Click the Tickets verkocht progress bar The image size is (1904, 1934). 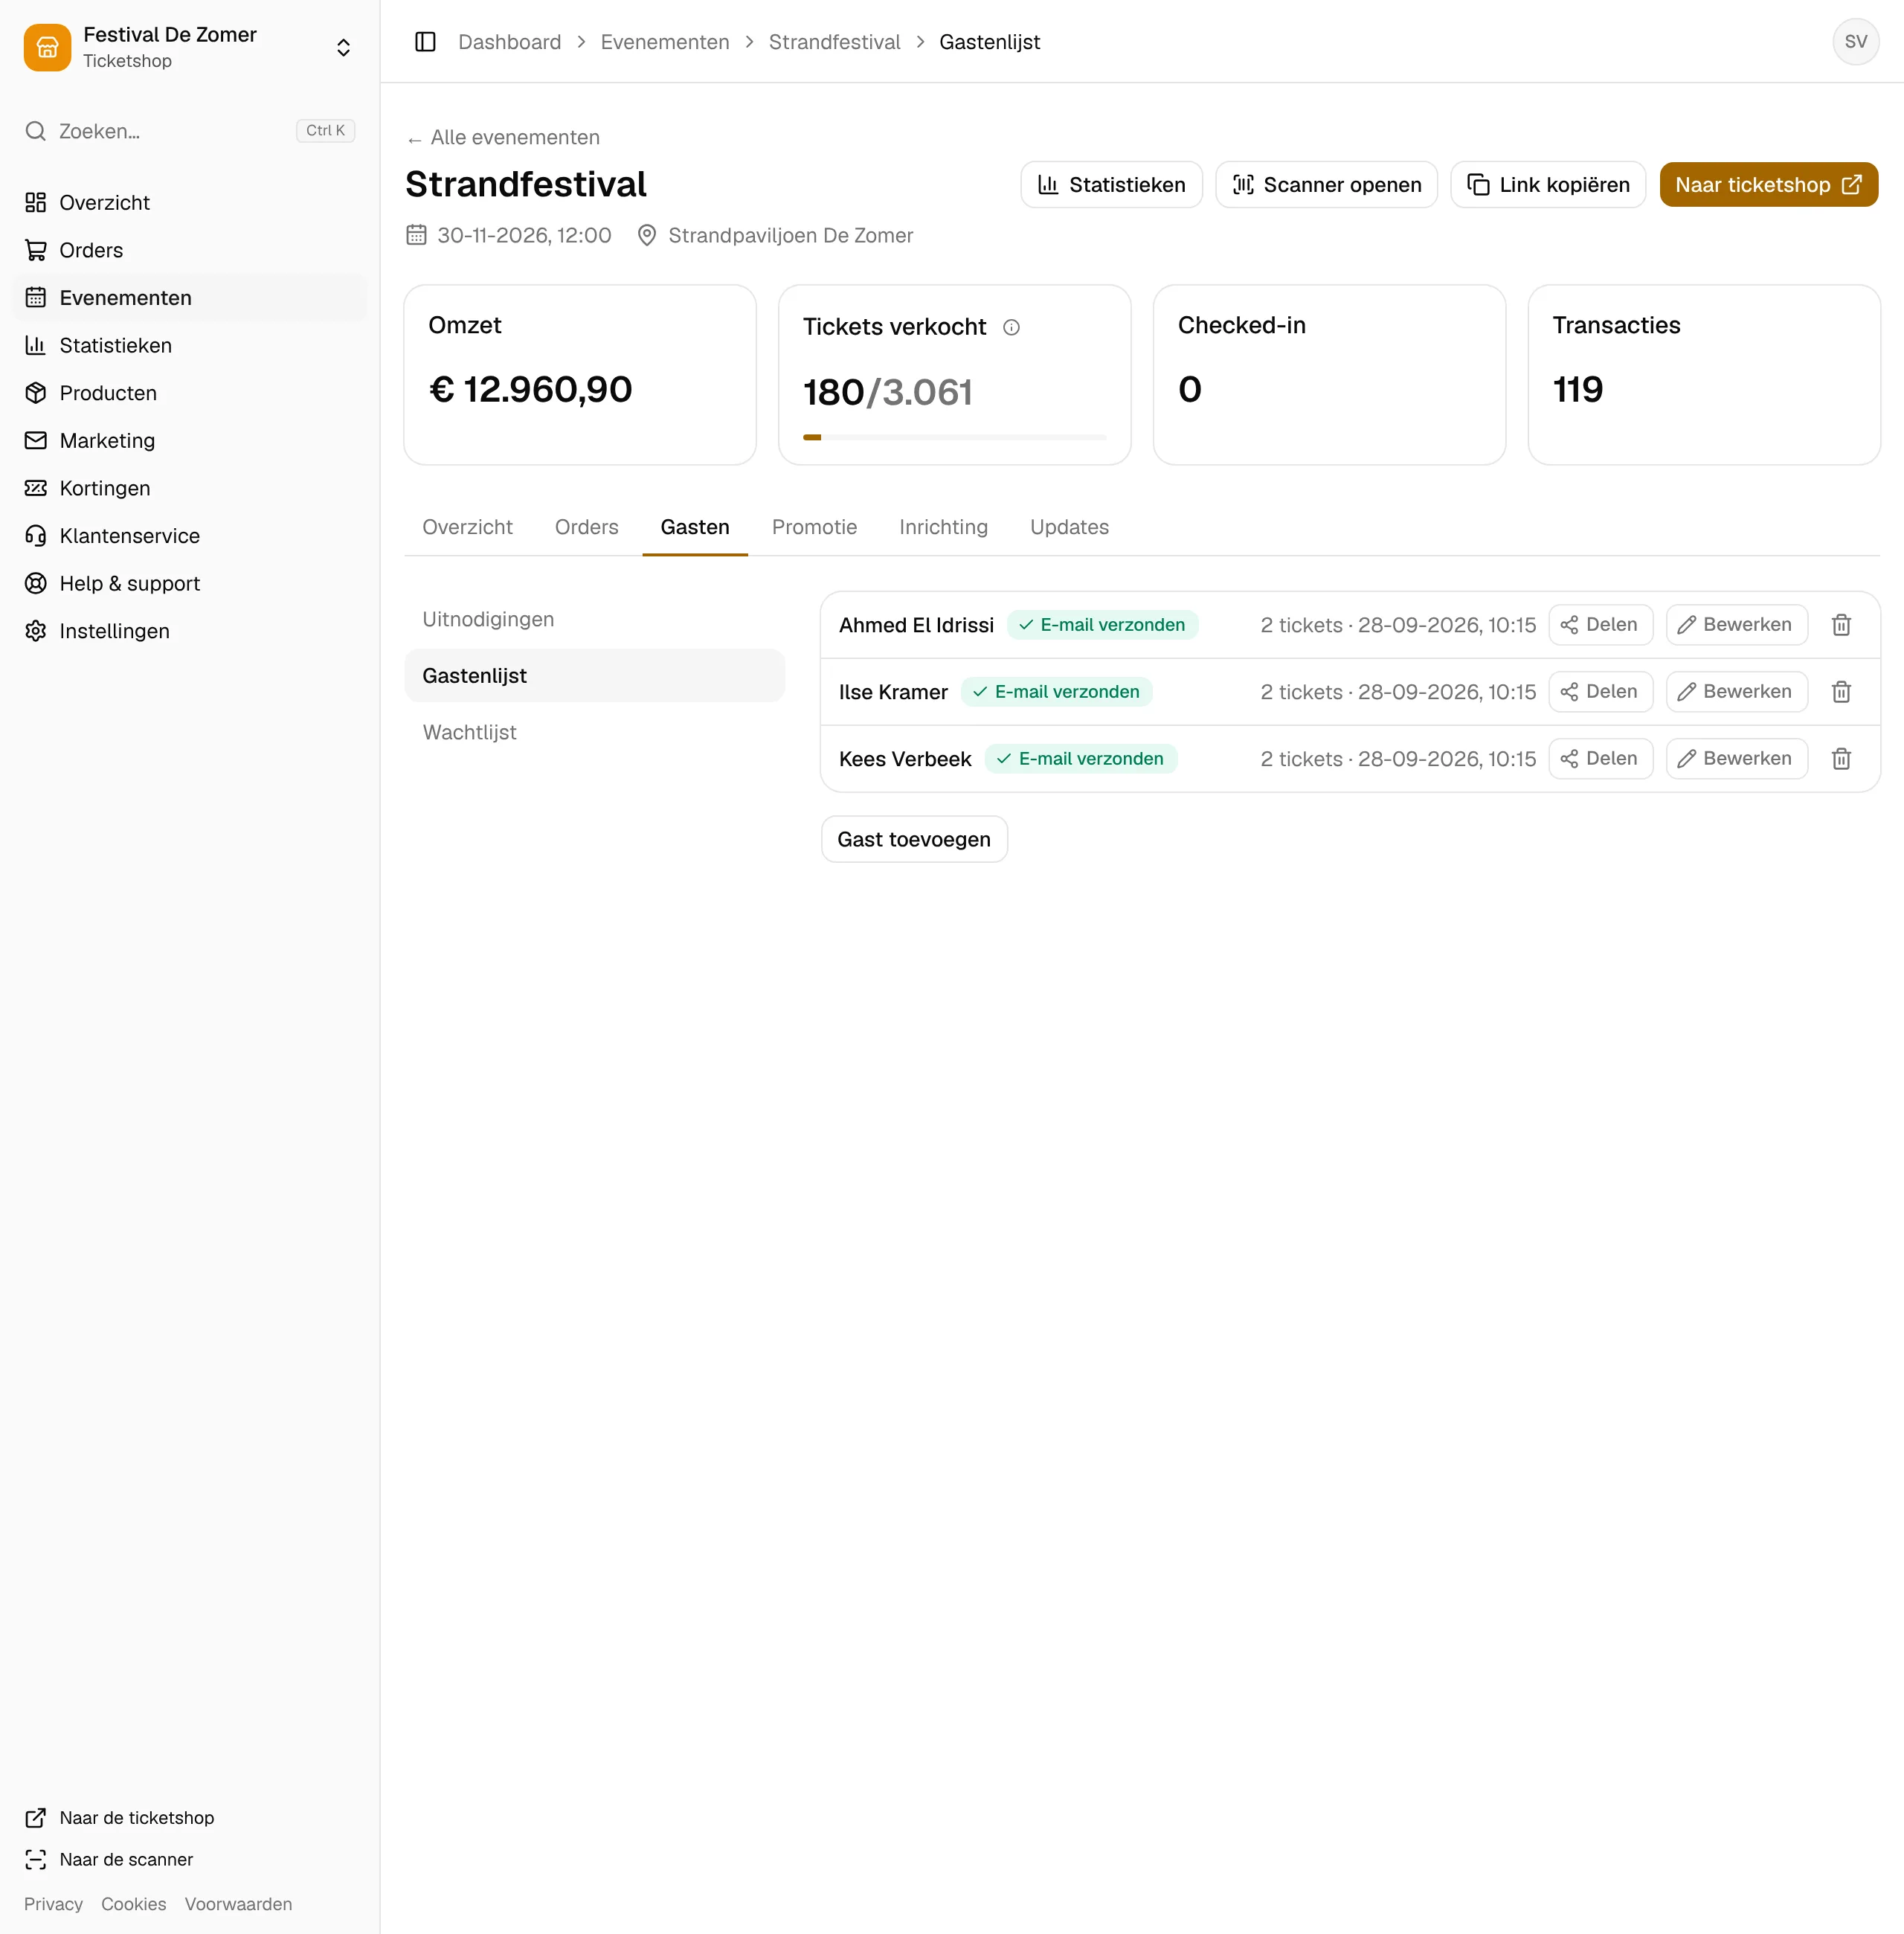[954, 437]
